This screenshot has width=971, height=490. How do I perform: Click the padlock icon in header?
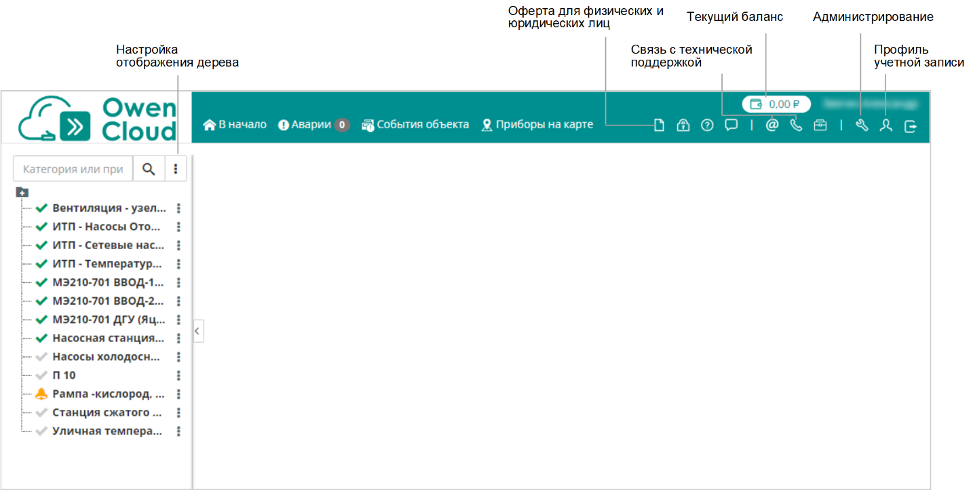click(x=683, y=126)
